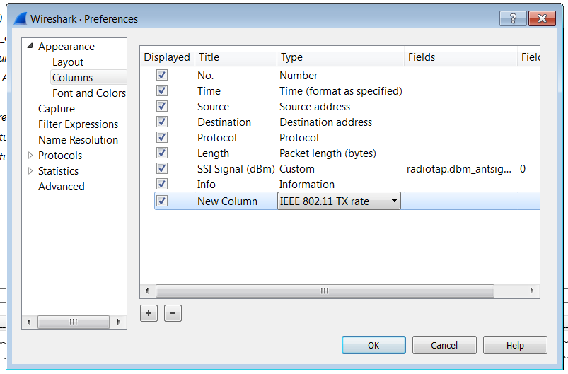Click the column list horizontal scrollbar thumb
568x374 pixels.
click(325, 291)
